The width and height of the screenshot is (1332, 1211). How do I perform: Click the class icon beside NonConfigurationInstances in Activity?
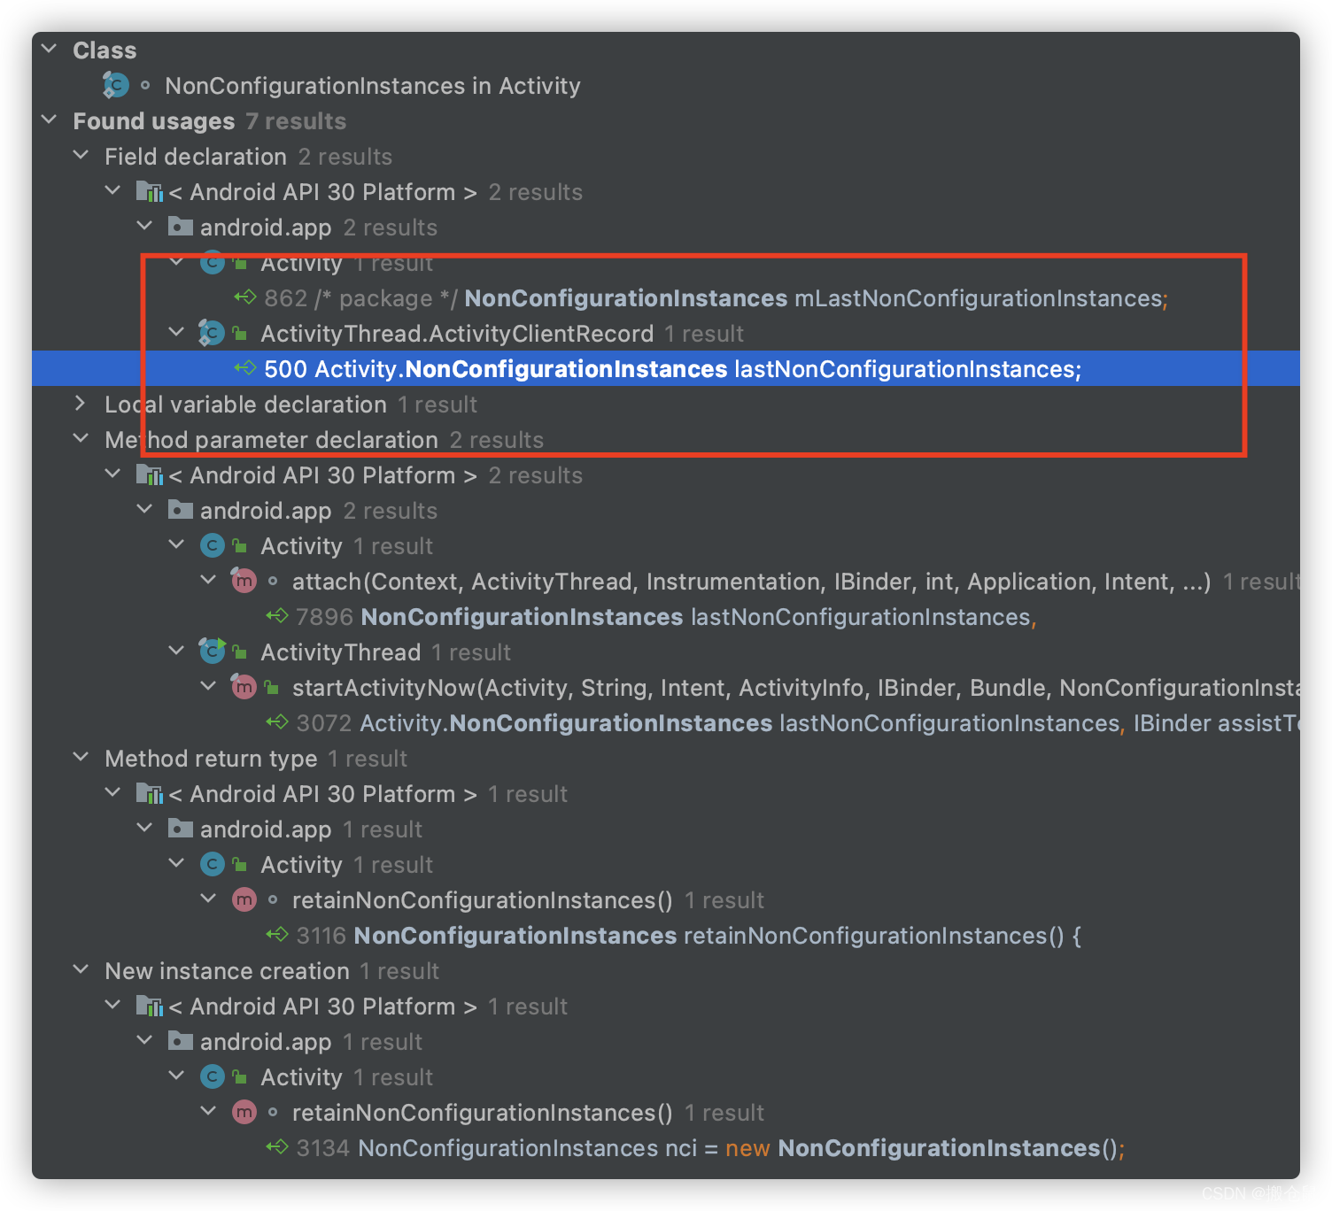click(116, 85)
